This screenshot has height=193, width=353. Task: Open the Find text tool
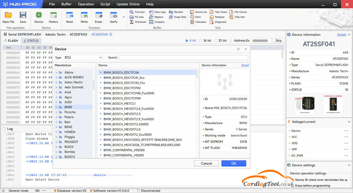point(137,12)
